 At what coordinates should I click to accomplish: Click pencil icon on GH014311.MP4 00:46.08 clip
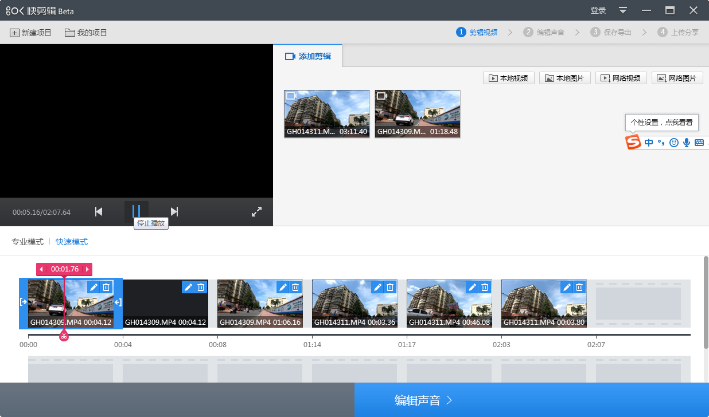[472, 287]
